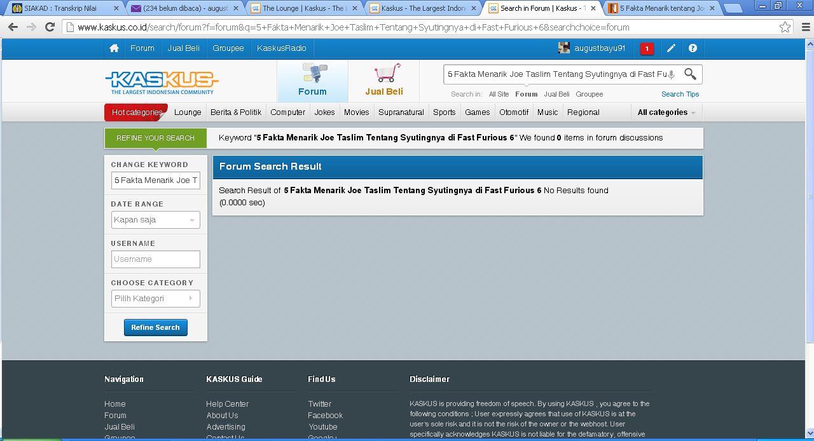
Task: Click into the Change Keyword field
Action: click(x=155, y=180)
